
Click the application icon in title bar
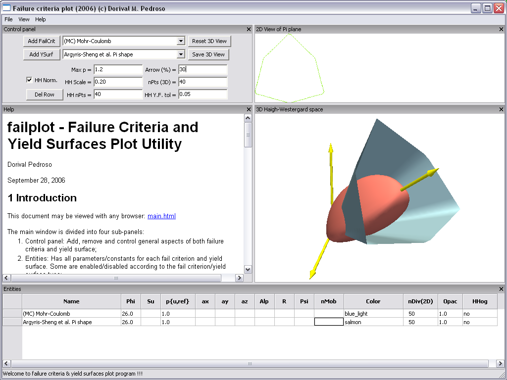click(7, 8)
